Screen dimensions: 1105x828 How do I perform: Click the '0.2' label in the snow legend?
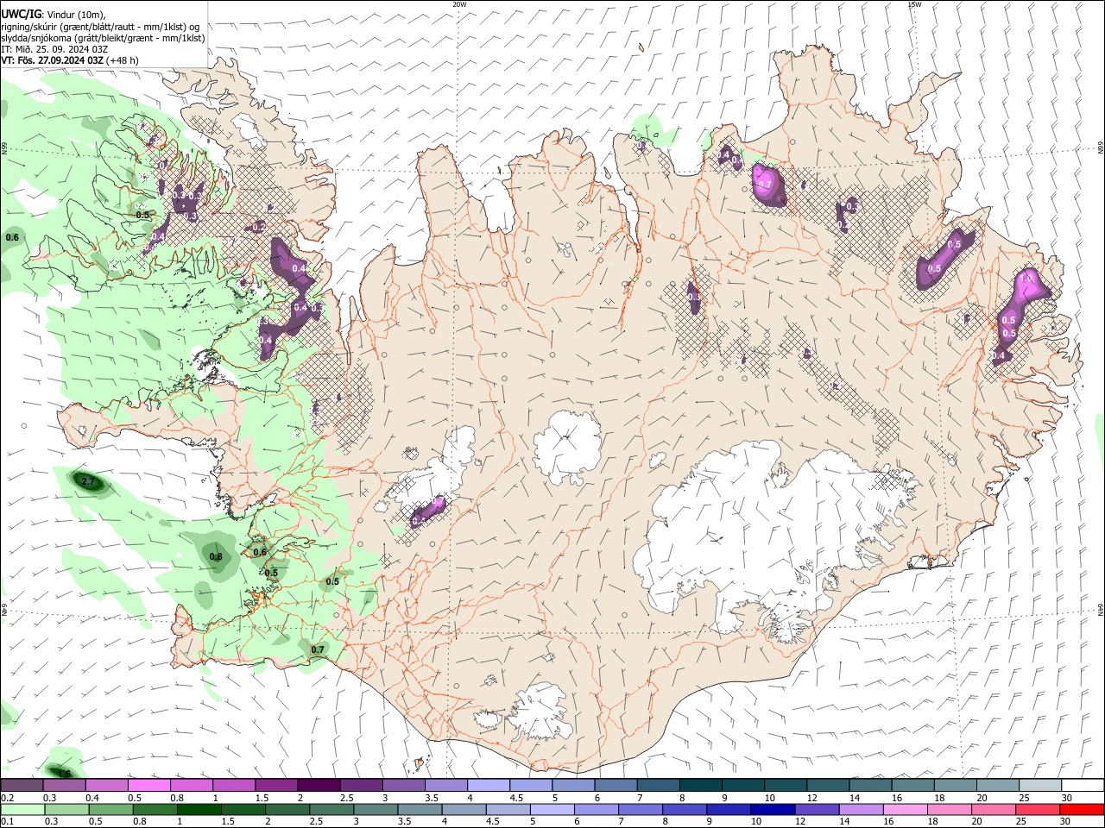coord(6,798)
